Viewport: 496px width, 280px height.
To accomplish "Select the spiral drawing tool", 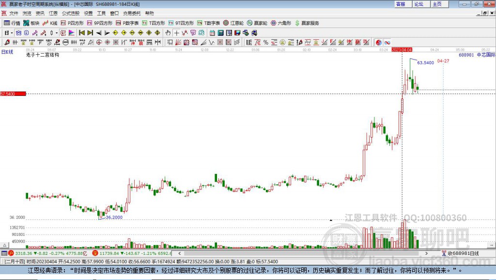I will [x=49, y=43].
